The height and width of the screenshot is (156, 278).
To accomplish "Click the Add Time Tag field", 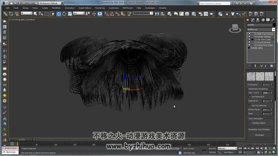I will click(x=189, y=153).
